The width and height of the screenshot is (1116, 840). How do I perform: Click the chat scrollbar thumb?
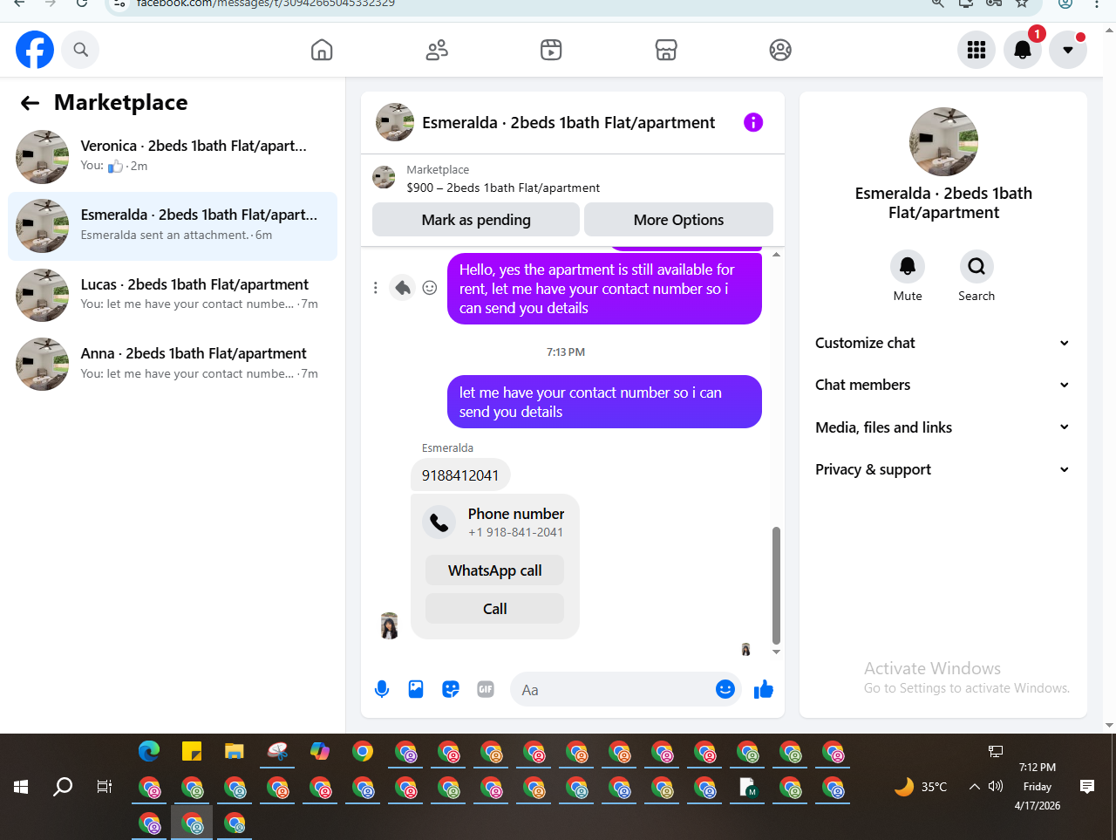[x=776, y=584]
